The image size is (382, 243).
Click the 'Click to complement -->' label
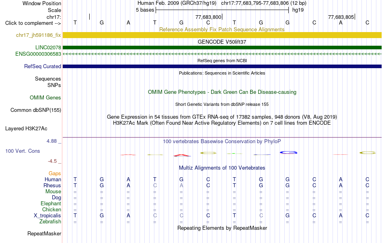tap(33, 23)
